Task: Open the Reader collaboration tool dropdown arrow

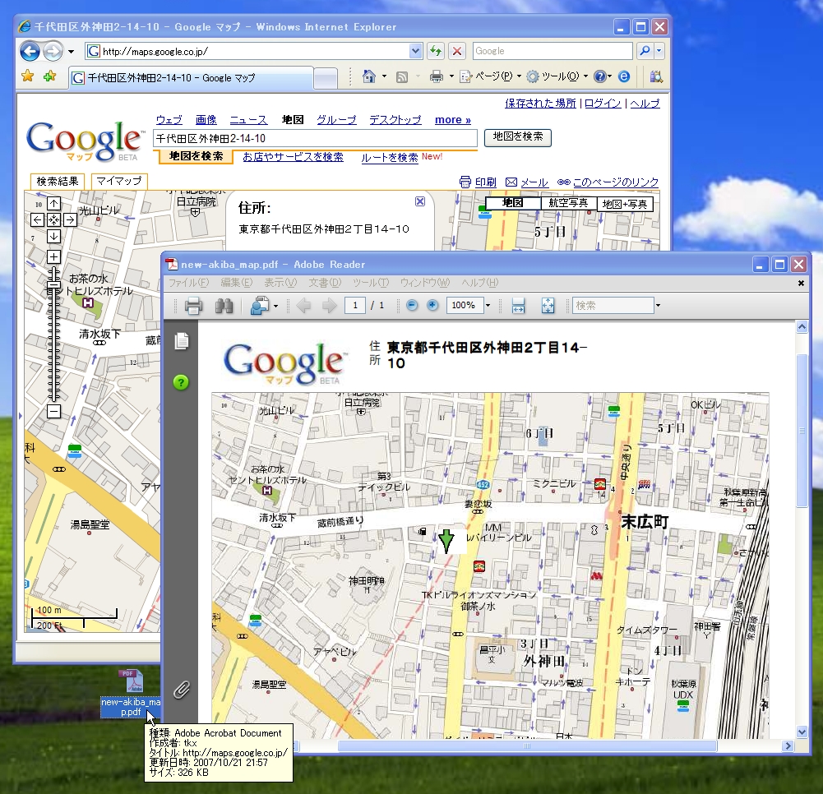Action: click(276, 306)
